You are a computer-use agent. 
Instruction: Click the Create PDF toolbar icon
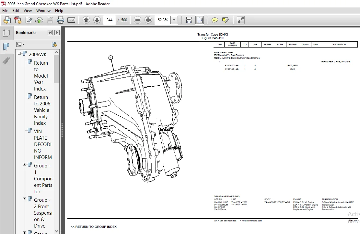7,20
